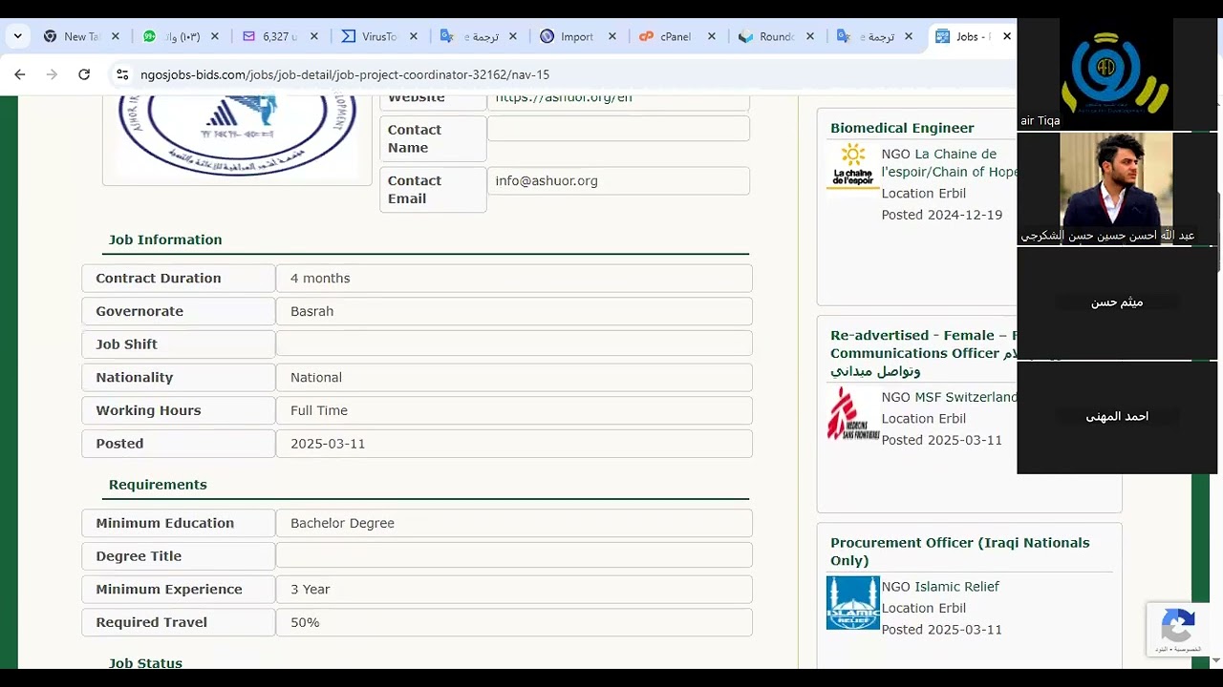Select the Working Hours value Full Time

[x=319, y=410]
